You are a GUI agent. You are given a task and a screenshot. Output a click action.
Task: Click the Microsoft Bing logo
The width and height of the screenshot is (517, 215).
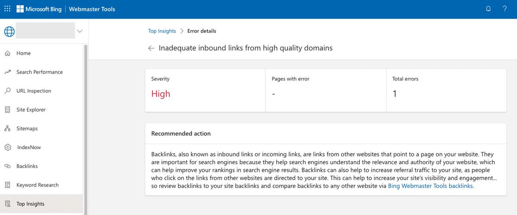pyautogui.click(x=38, y=9)
